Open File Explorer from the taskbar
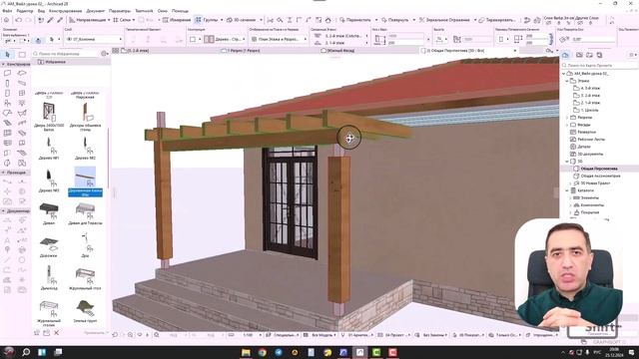639x359 pixels. click(x=246, y=352)
